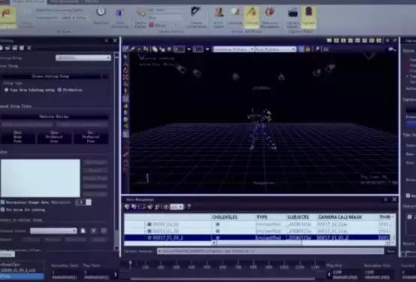Open the labeling setup dropdown in left panel

pos(83,58)
